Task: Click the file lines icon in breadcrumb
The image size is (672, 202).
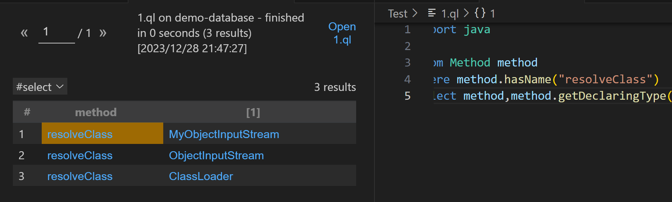Action: coord(432,13)
